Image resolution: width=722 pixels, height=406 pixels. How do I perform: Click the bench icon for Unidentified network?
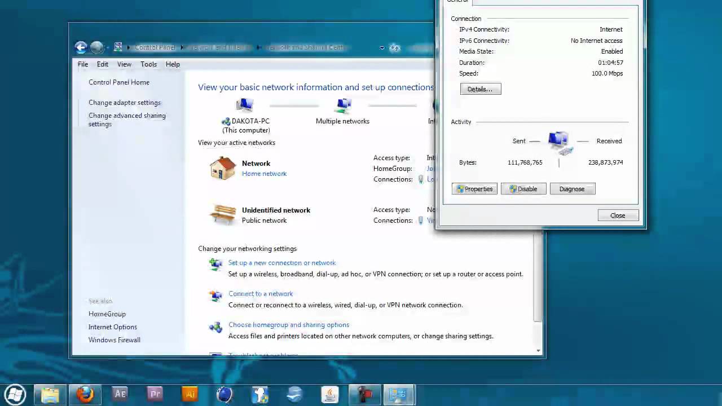[x=223, y=215]
